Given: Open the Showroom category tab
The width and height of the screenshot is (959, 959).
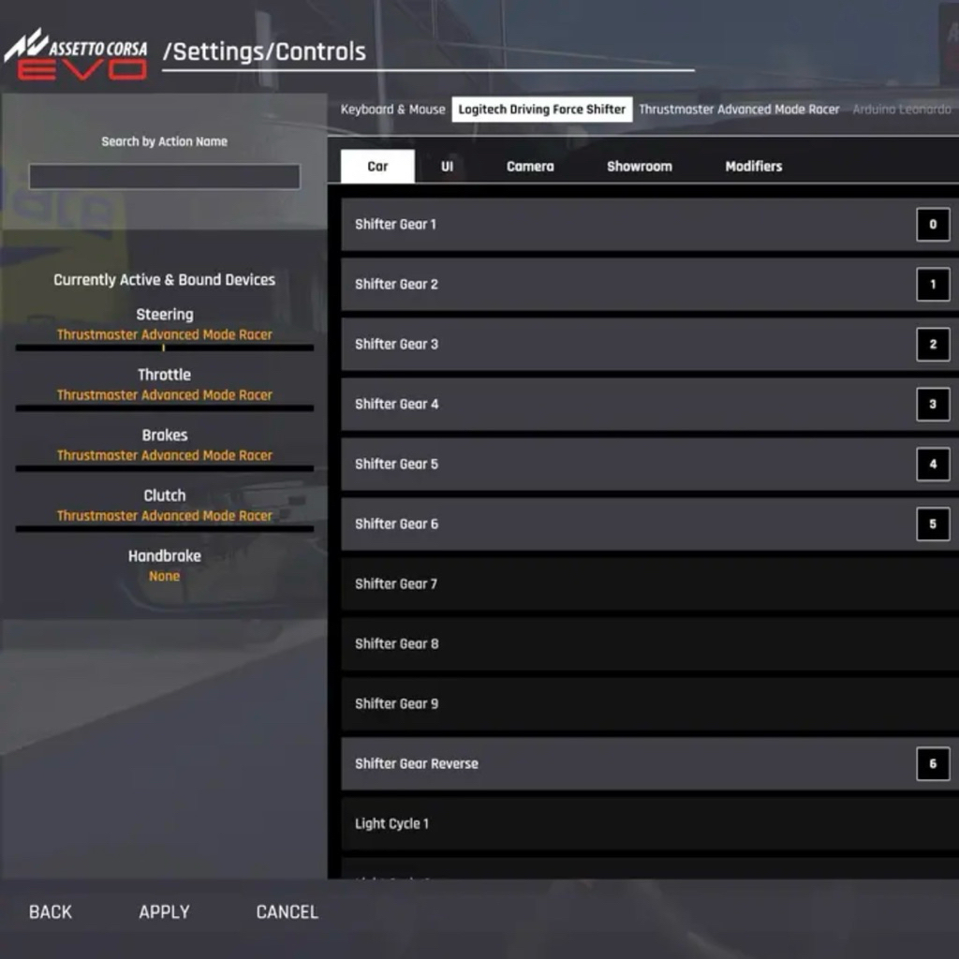Looking at the screenshot, I should [x=639, y=167].
